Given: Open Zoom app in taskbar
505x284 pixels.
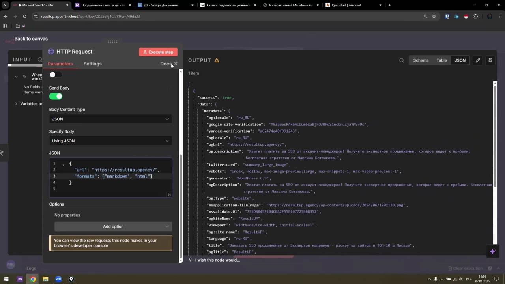Looking at the screenshot, I should tap(58, 279).
